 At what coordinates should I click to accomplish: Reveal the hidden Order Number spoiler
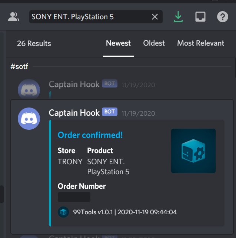coord(74,197)
